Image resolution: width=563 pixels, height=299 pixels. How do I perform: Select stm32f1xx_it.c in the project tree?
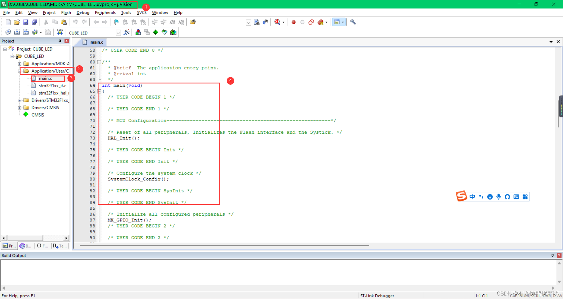click(x=52, y=86)
